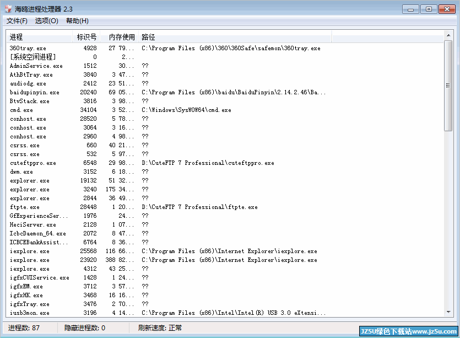Click the C:\Windows\SysWOW64\cmd.exe path
Image resolution: width=460 pixels, height=338 pixels.
(x=186, y=110)
